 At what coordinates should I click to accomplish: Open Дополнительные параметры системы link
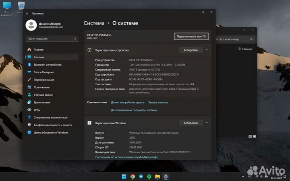134,110
